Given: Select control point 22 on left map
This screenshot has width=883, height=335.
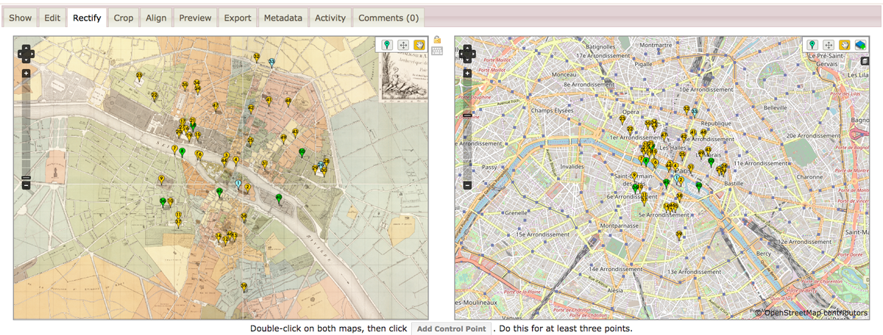Looking at the screenshot, I should (x=155, y=96).
